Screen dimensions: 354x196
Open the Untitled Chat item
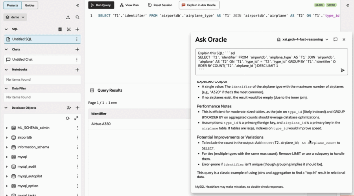tap(42, 59)
